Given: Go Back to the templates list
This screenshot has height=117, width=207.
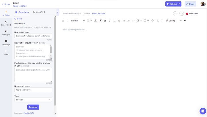Looking at the screenshot, I should point(18,19).
